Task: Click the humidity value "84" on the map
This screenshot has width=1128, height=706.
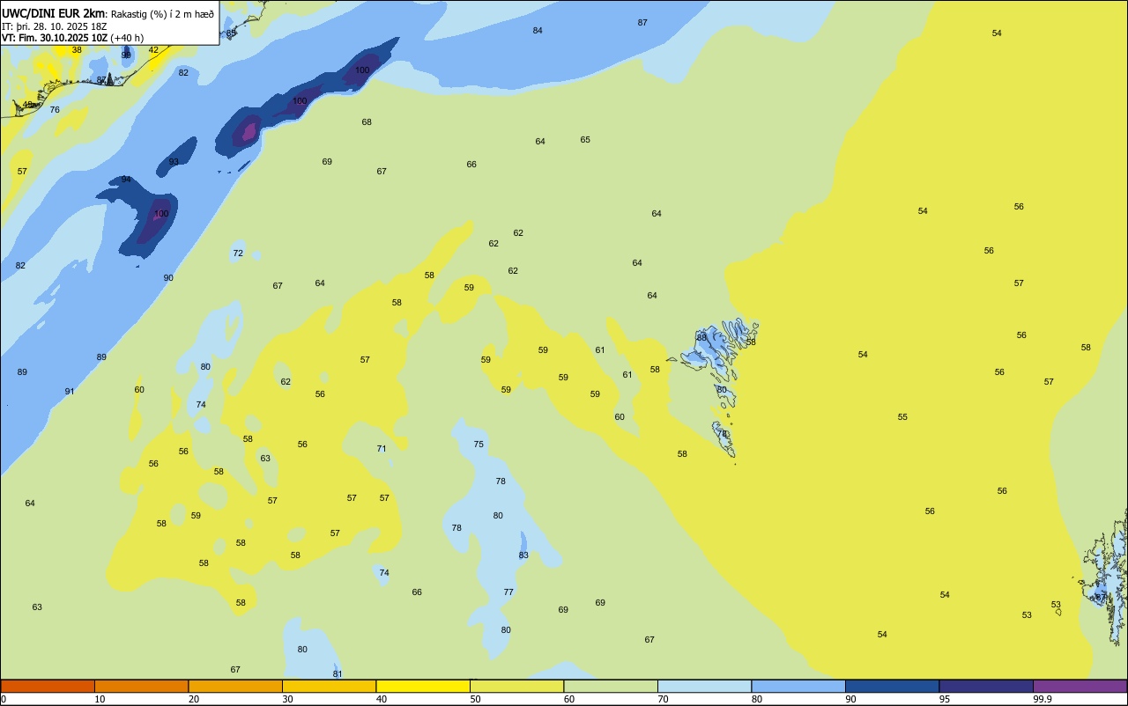Action: coord(538,31)
